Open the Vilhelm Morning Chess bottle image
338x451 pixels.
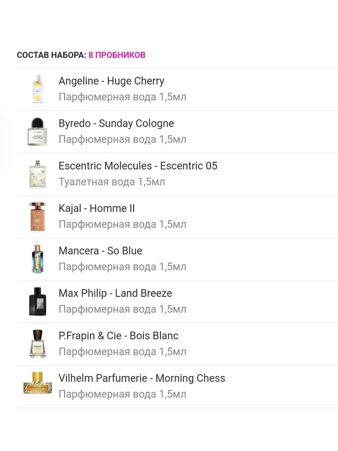(x=38, y=383)
